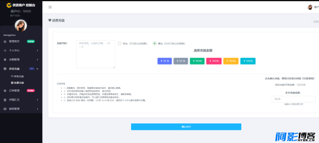319x143 pixels.
Task: Select the 快充 (300秒以内到账) radio option
Action: (119, 43)
